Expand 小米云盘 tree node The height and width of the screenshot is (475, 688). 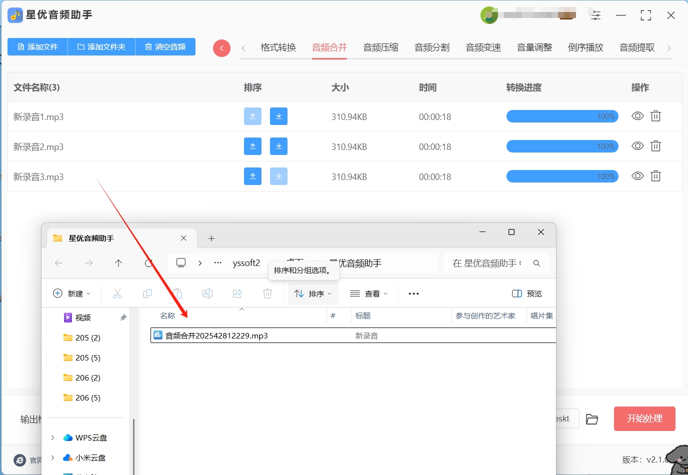52,457
